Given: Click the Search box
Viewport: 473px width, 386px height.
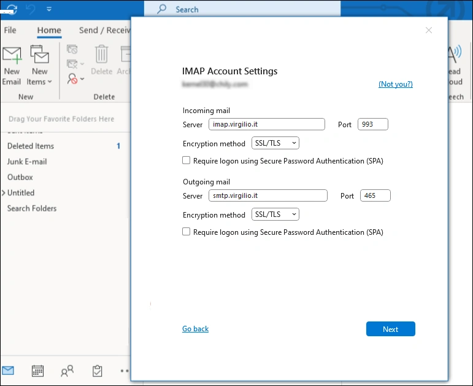Looking at the screenshot, I should 242,9.
